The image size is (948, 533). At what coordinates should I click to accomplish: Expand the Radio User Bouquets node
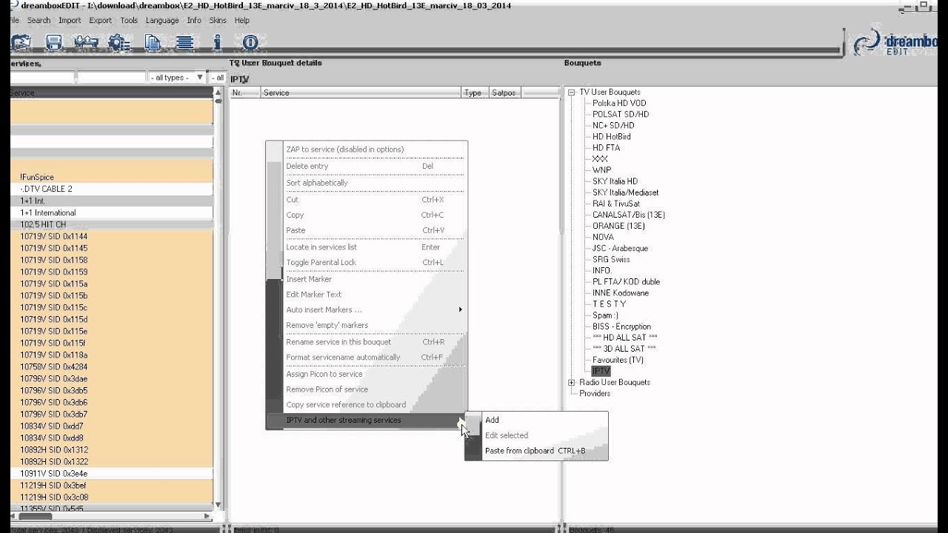572,383
